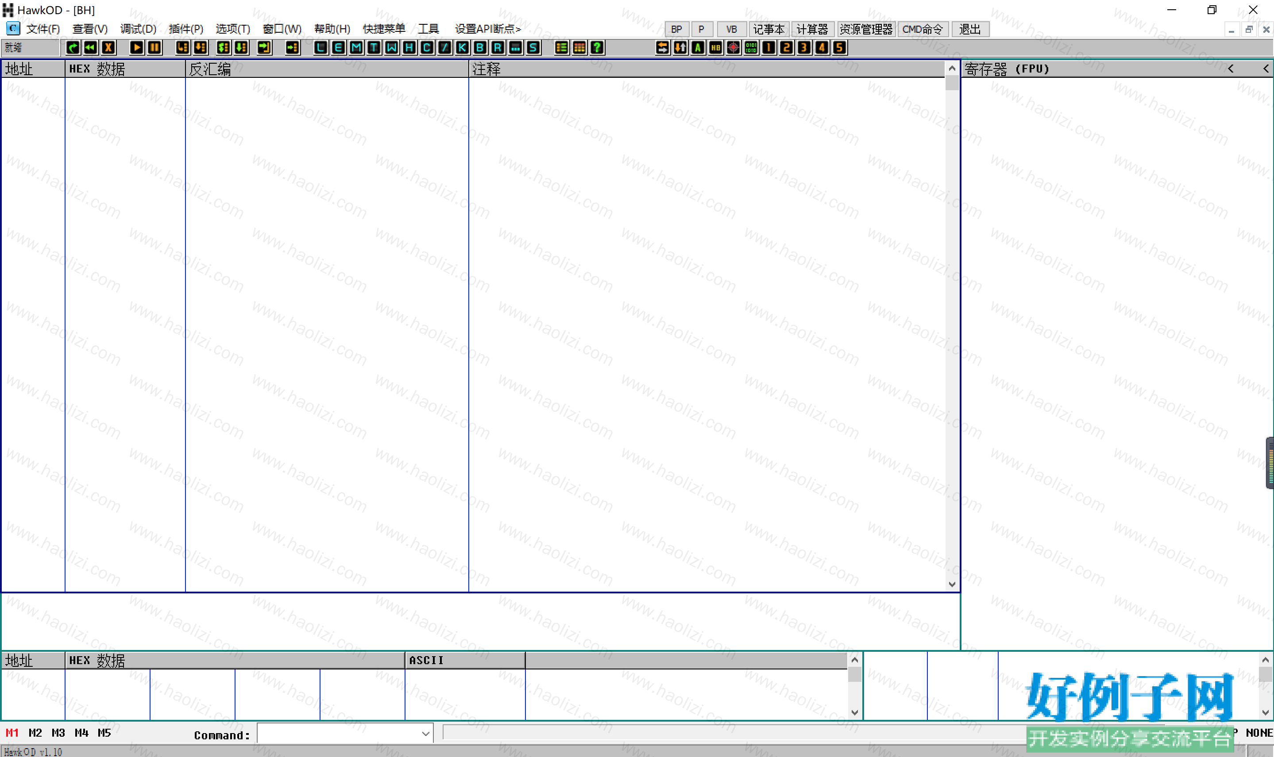Click the HB hardware breakpoint icon
Viewport: 1274px width, 757px height.
(716, 48)
